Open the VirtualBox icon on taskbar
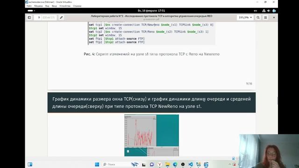 pos(206,164)
